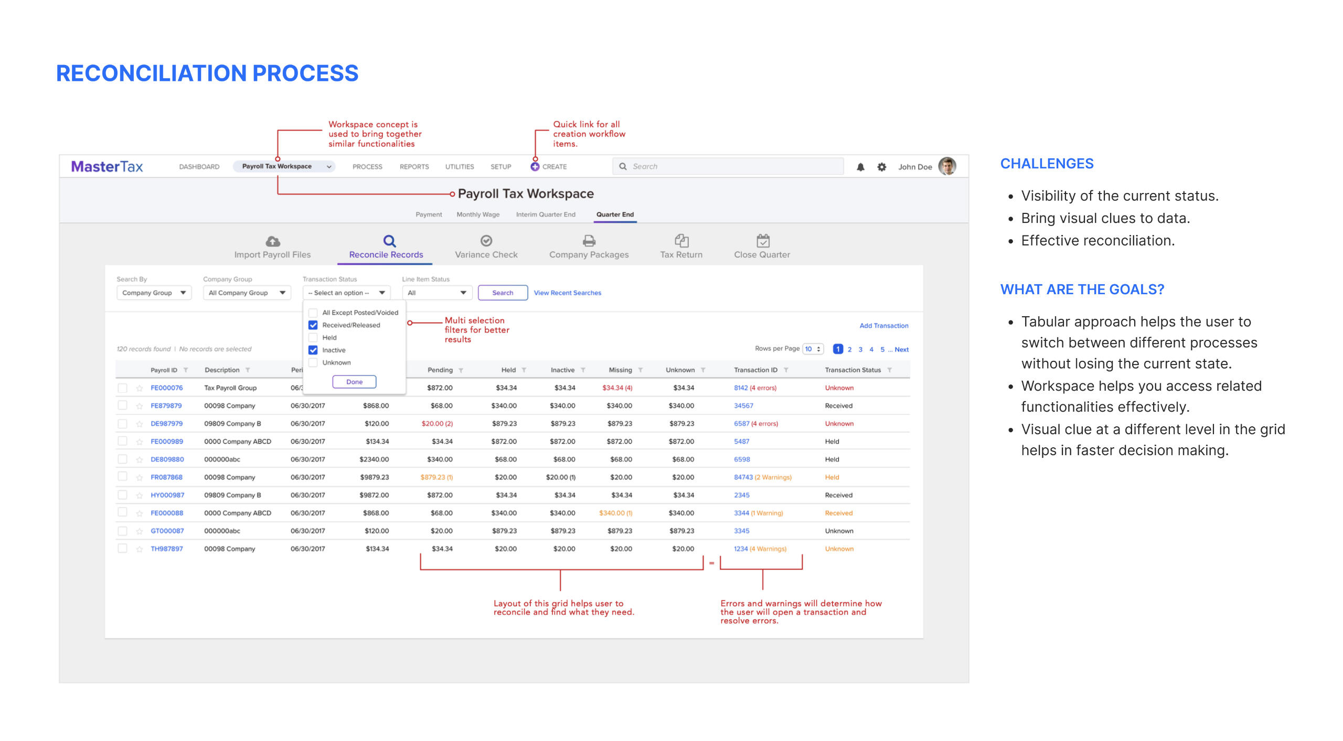Screen dimensions: 1343x741
Task: Open the Reports menu item
Action: [414, 167]
